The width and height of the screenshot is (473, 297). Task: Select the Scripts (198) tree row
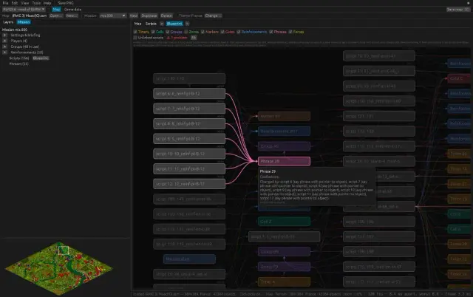(19, 58)
